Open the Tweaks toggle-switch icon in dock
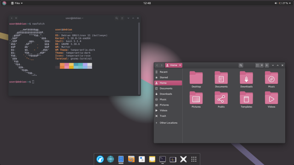Image resolution: width=294 pixels, height=165 pixels. pos(142,159)
